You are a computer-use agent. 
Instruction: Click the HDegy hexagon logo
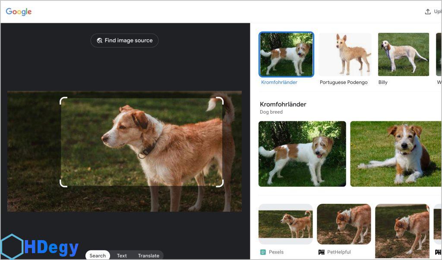[x=12, y=247]
